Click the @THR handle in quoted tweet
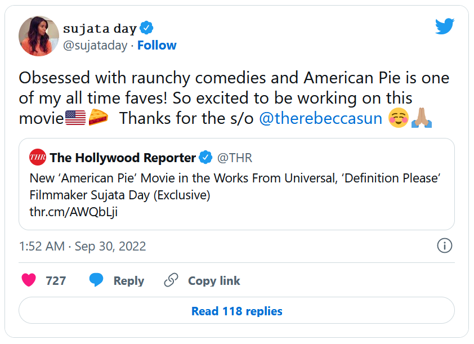474x344 pixels. point(235,158)
